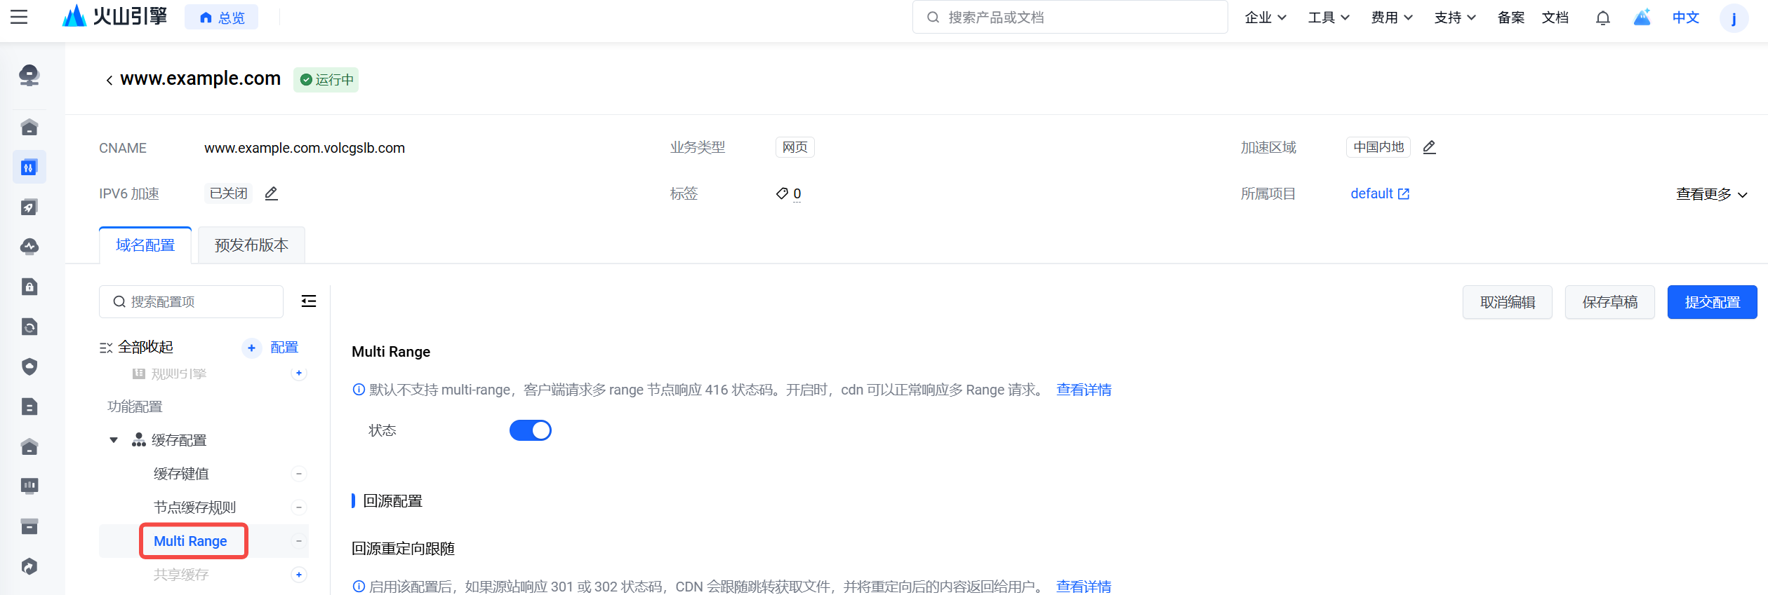Screen dimensions: 1768x595
Task: Focus the 搜索产品或文档 search box
Action: point(1070,17)
